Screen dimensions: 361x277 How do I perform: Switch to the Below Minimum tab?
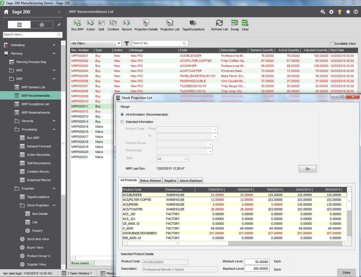click(x=151, y=180)
